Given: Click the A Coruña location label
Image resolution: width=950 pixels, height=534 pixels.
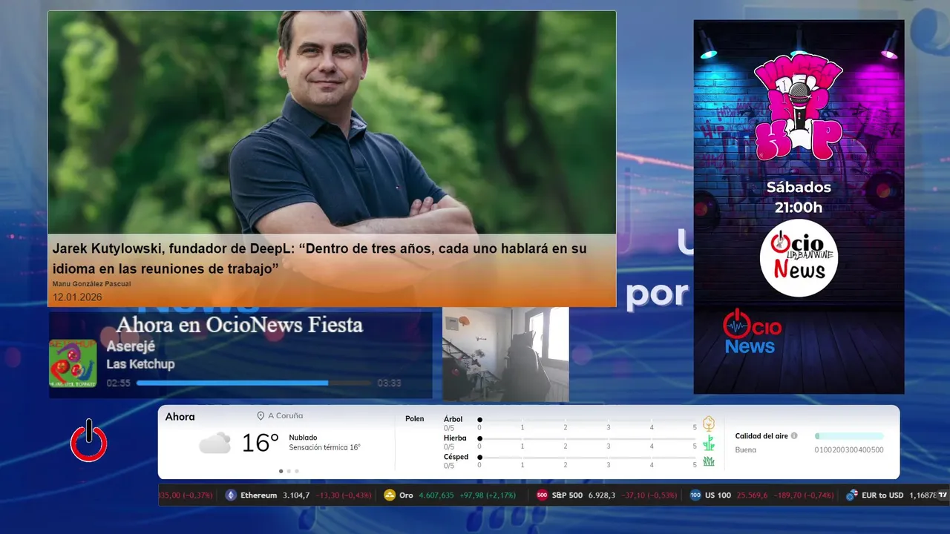Looking at the screenshot, I should pyautogui.click(x=286, y=416).
